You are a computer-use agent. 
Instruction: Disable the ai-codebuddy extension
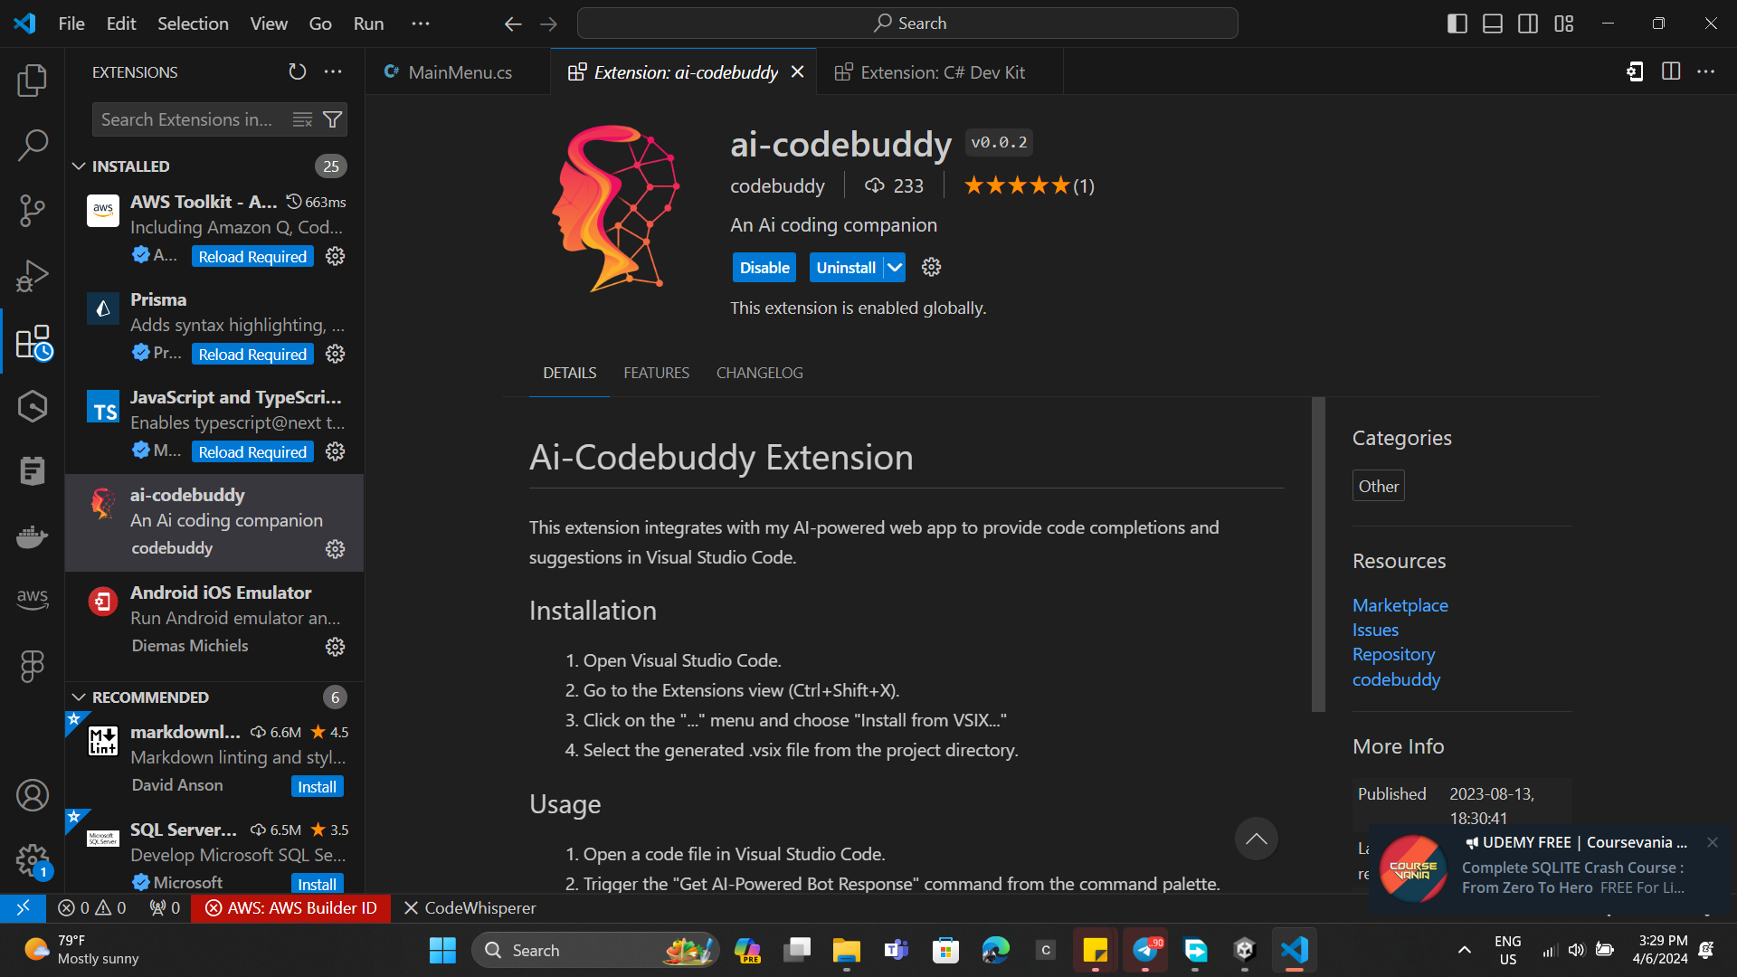click(x=764, y=268)
